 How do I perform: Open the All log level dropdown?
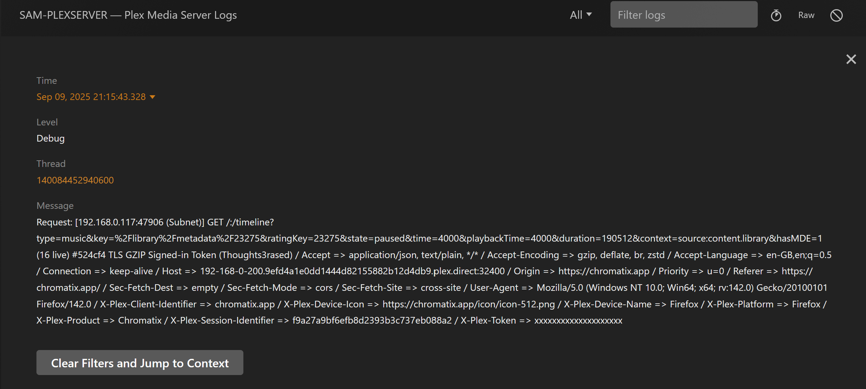pyautogui.click(x=581, y=15)
